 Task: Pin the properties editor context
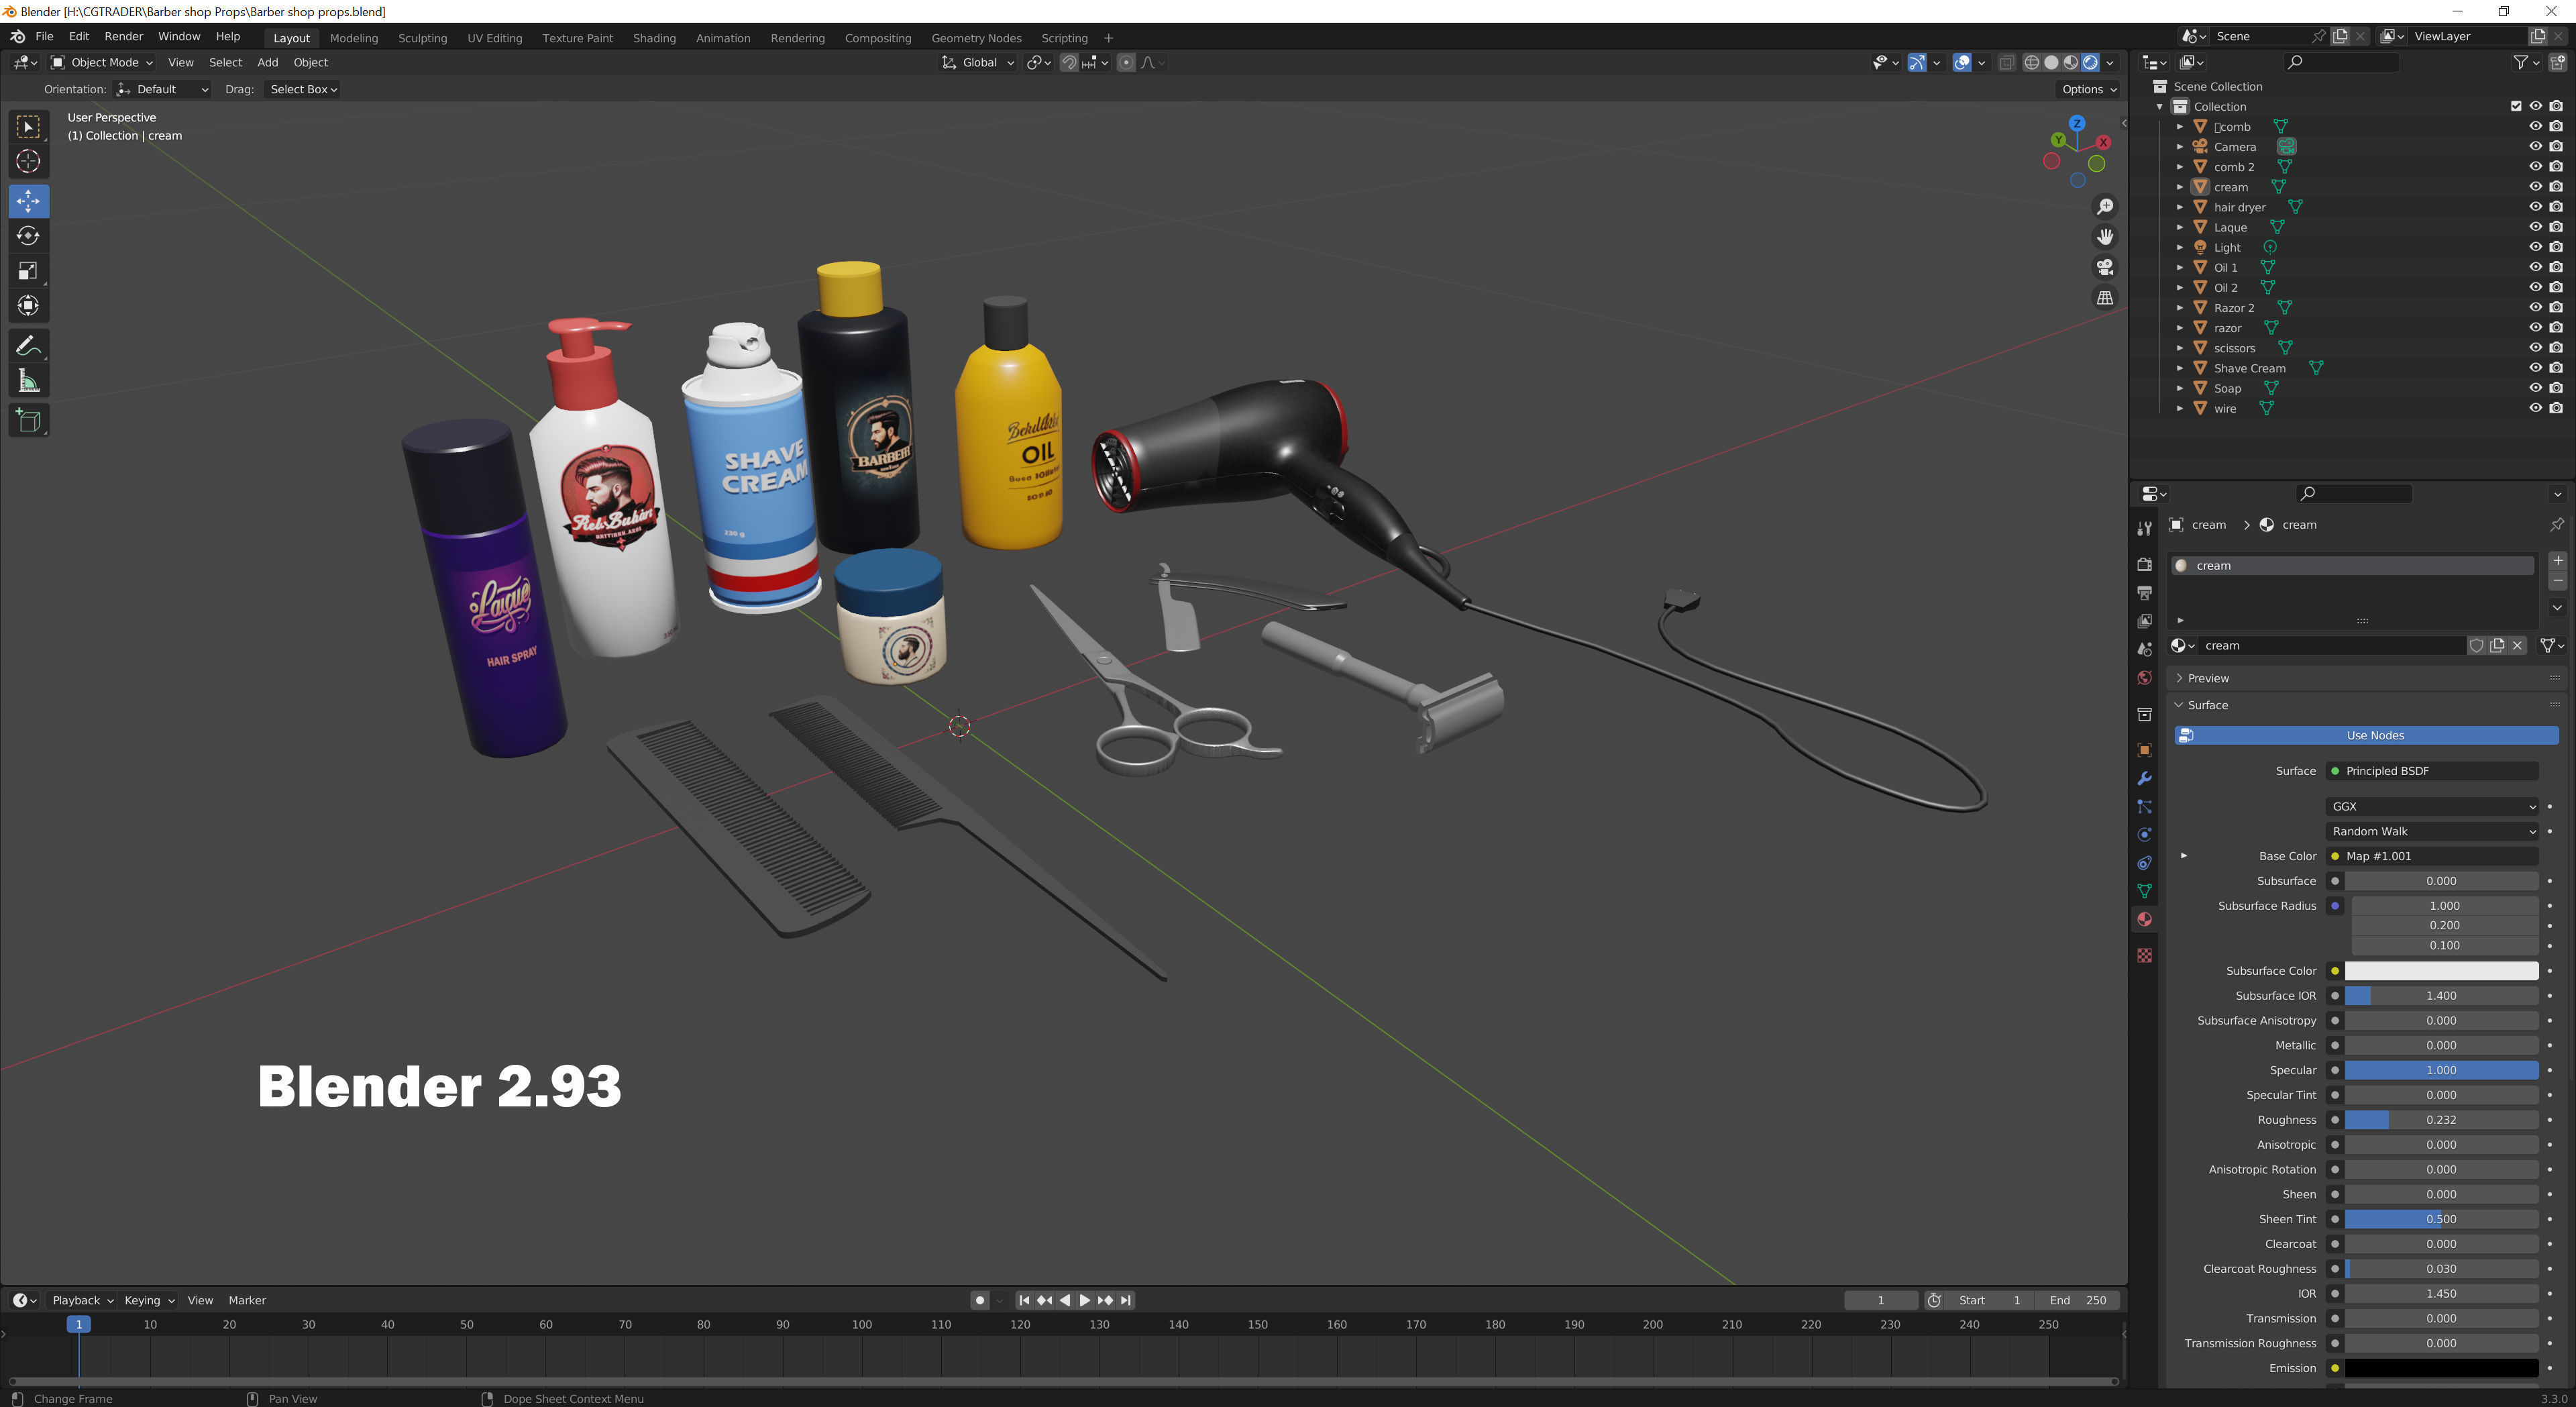[2556, 525]
